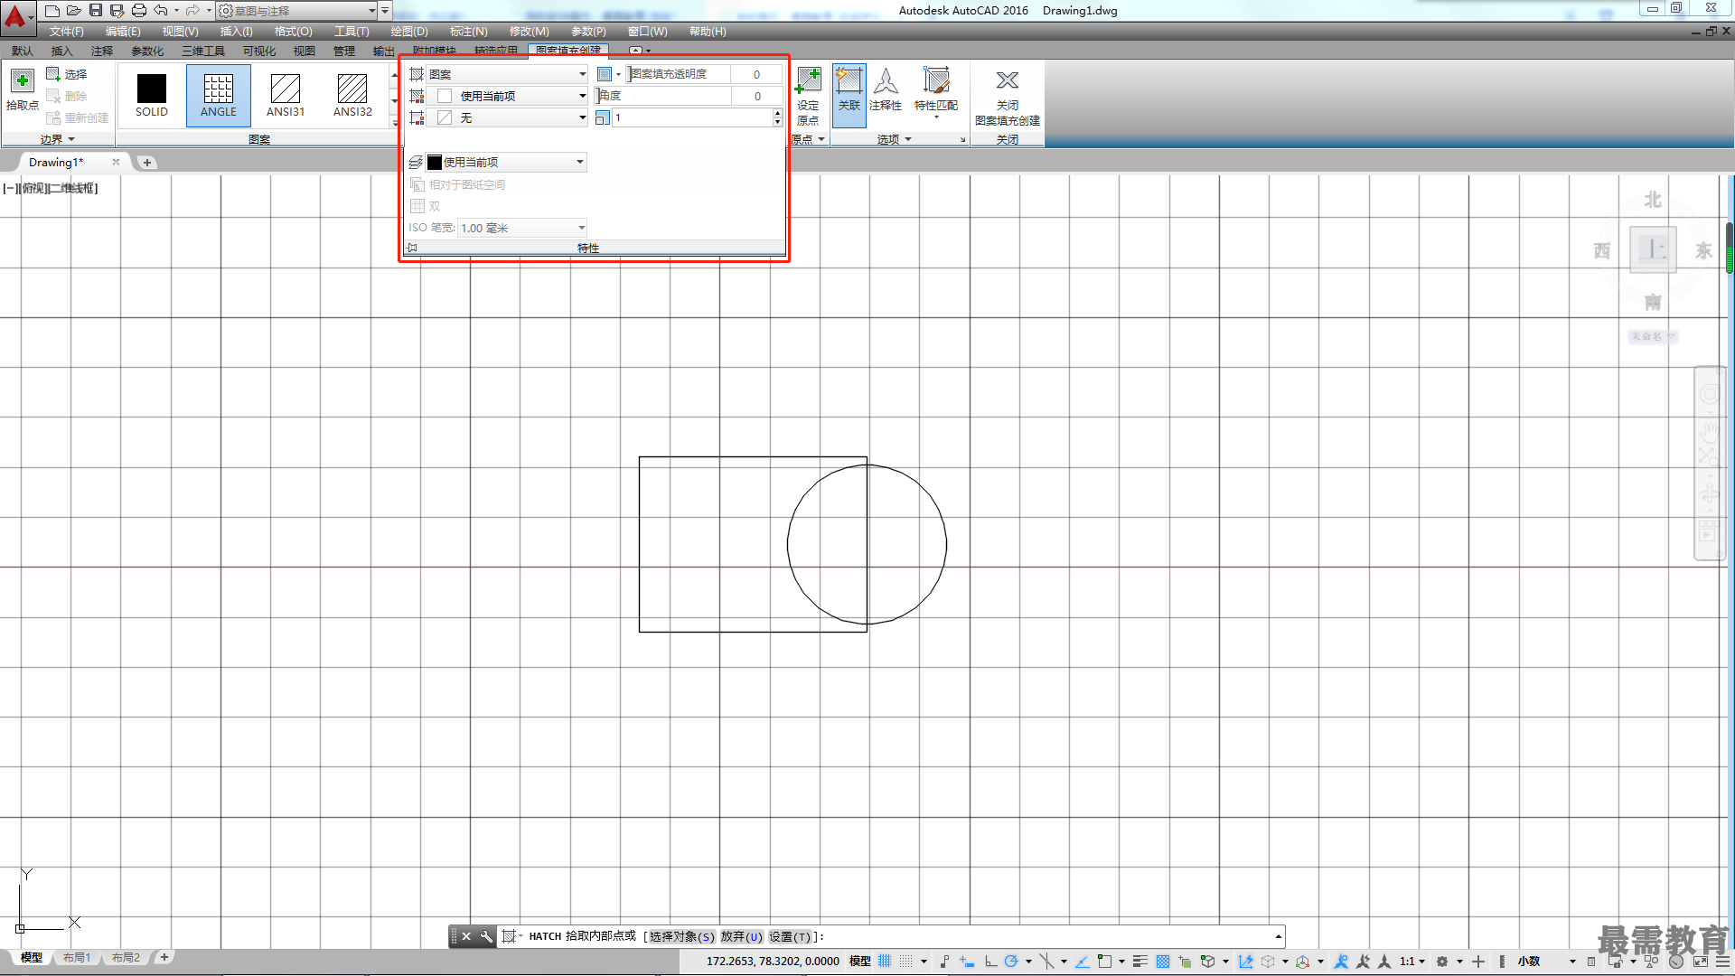Expand the 原点 (Origin) panel
The height and width of the screenshot is (976, 1735).
coord(808,139)
